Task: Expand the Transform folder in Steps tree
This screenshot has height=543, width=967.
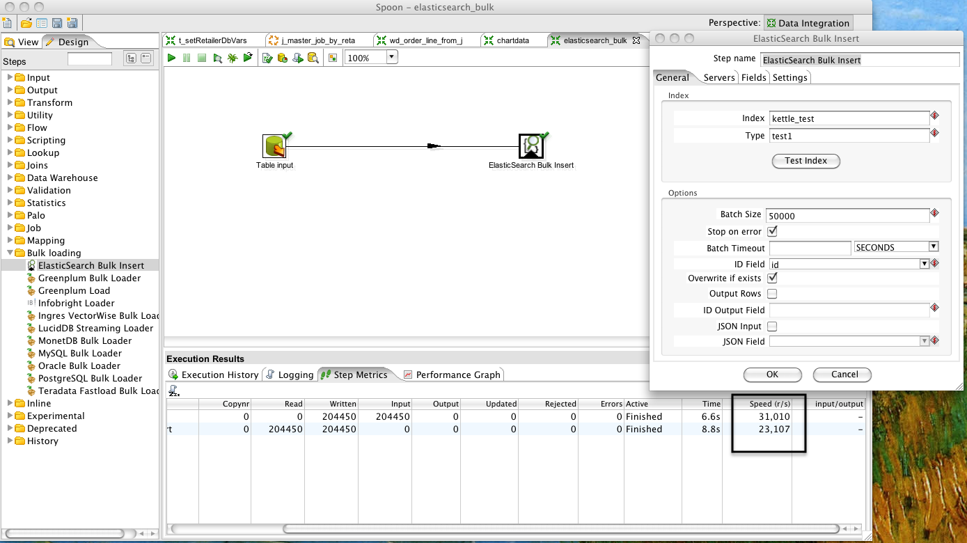Action: [10, 102]
